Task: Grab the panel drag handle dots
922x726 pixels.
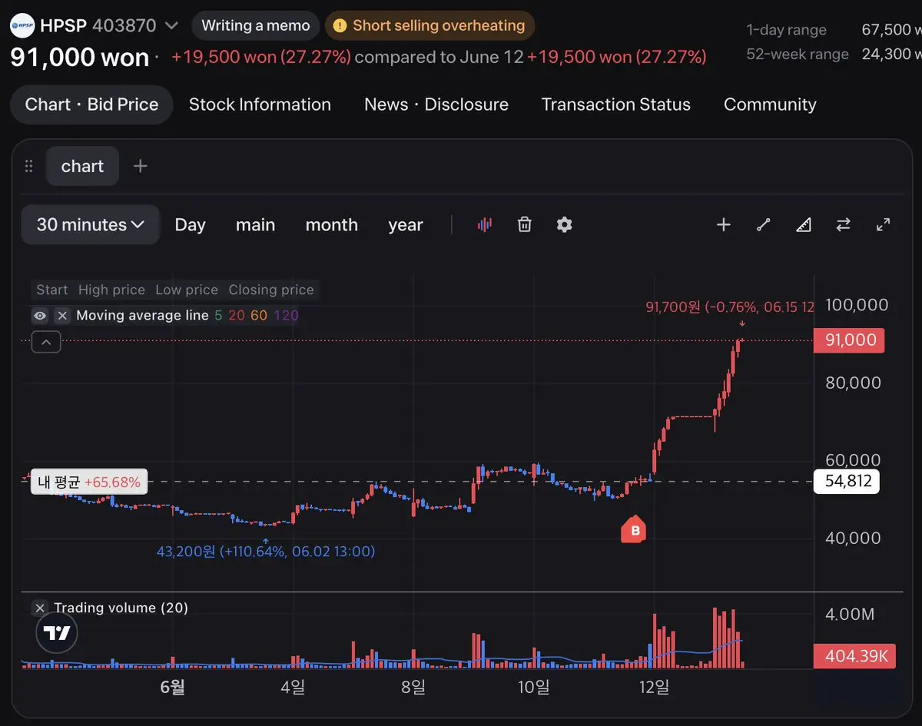Action: 29,166
